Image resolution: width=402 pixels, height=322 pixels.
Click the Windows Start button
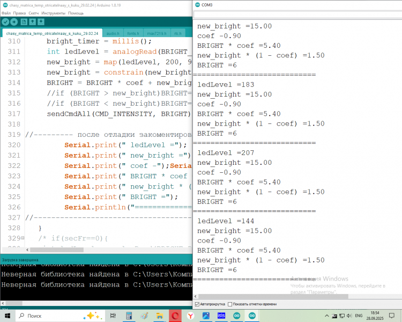point(8,316)
